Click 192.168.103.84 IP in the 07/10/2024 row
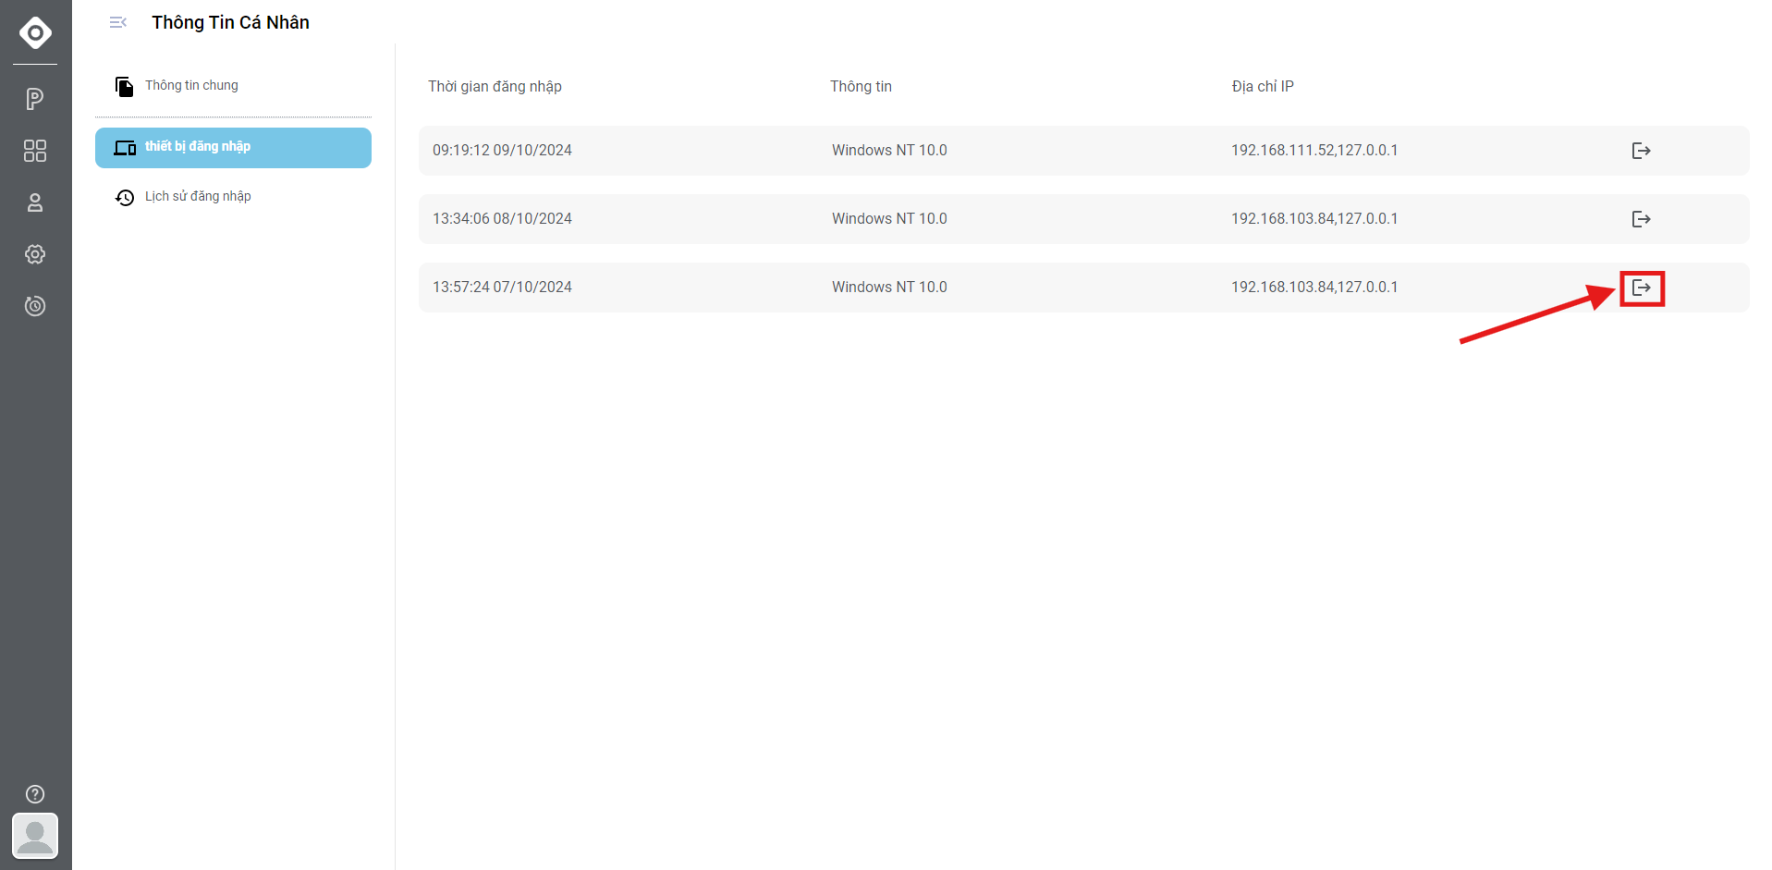1772x870 pixels. [x=1314, y=287]
